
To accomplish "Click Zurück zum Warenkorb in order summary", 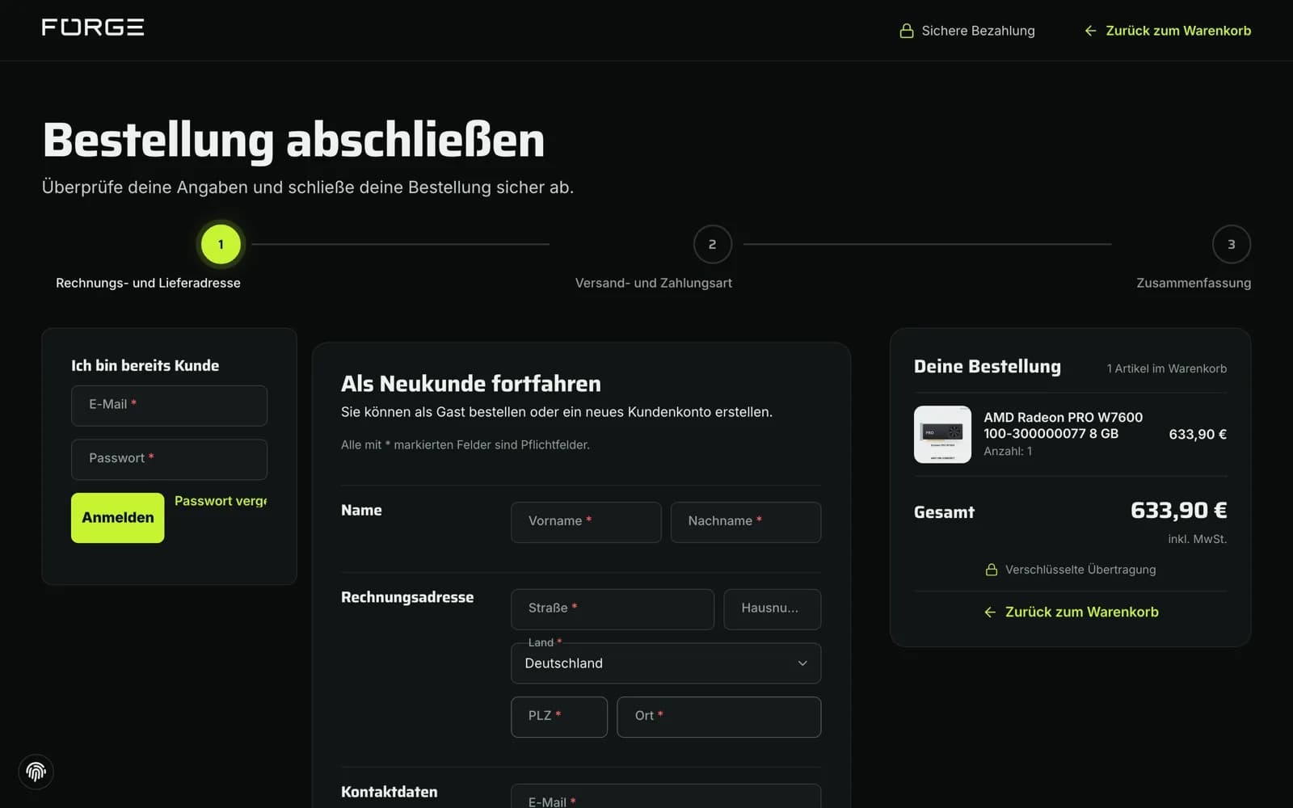I will pos(1071,612).
